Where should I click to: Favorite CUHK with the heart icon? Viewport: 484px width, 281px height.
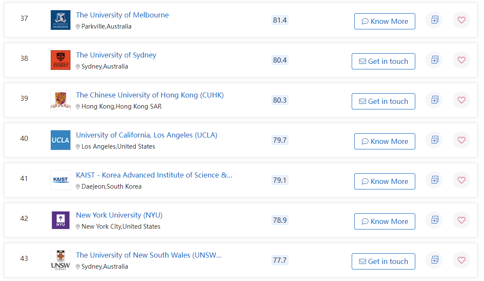(461, 100)
